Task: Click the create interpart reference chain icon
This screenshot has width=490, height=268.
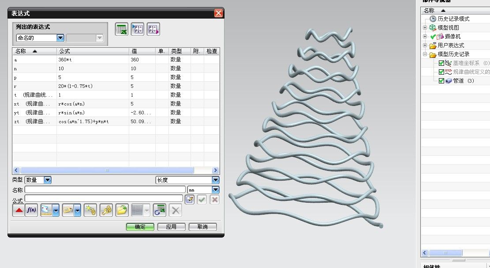Action: click(x=90, y=210)
